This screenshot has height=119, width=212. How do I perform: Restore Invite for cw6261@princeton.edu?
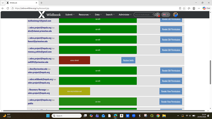(128, 60)
